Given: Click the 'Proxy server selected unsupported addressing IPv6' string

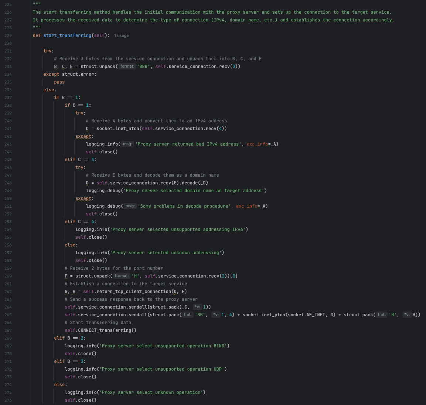Looking at the screenshot, I should [179, 229].
